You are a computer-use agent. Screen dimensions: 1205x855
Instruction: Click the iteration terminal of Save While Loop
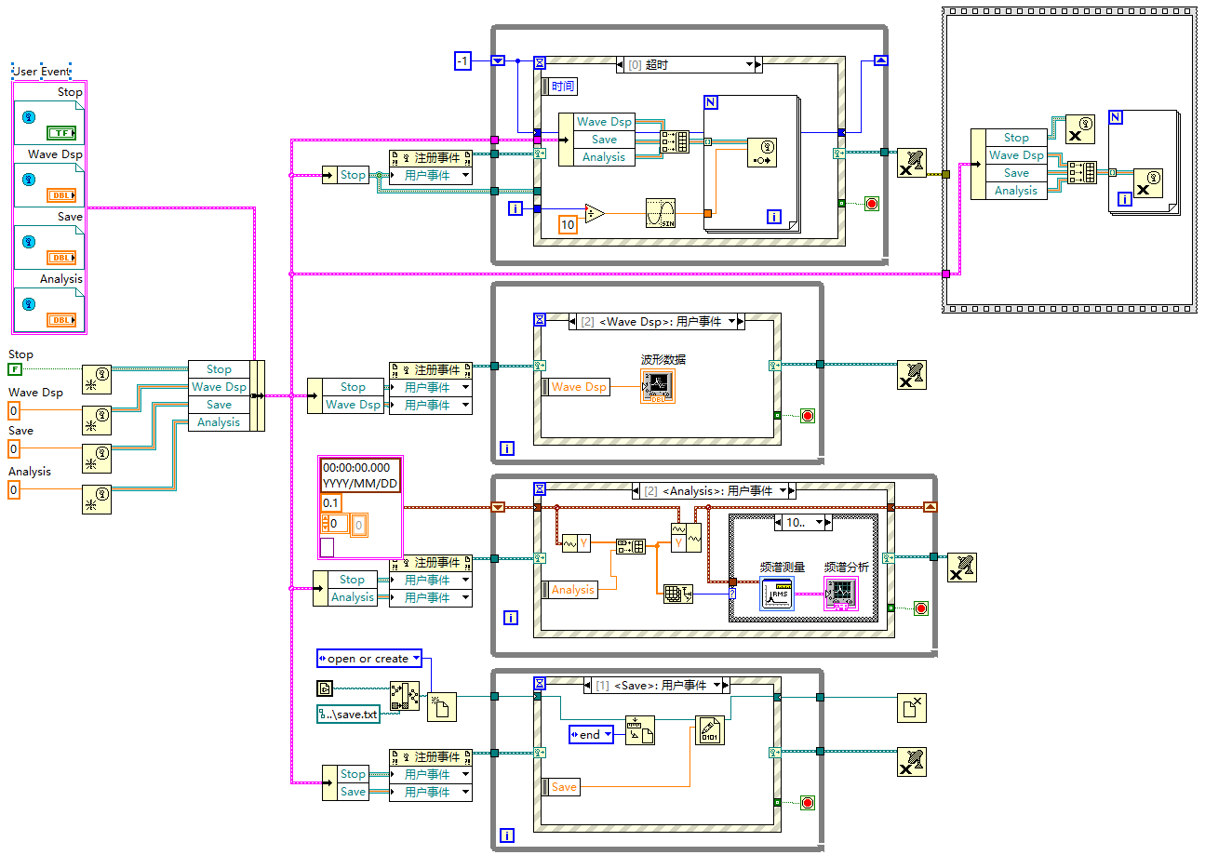(507, 835)
